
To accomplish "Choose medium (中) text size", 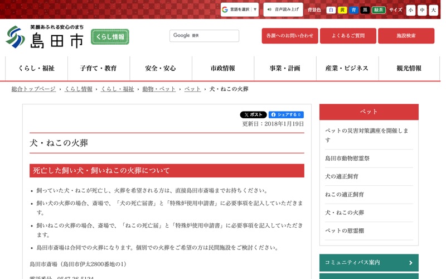I will click(x=422, y=10).
